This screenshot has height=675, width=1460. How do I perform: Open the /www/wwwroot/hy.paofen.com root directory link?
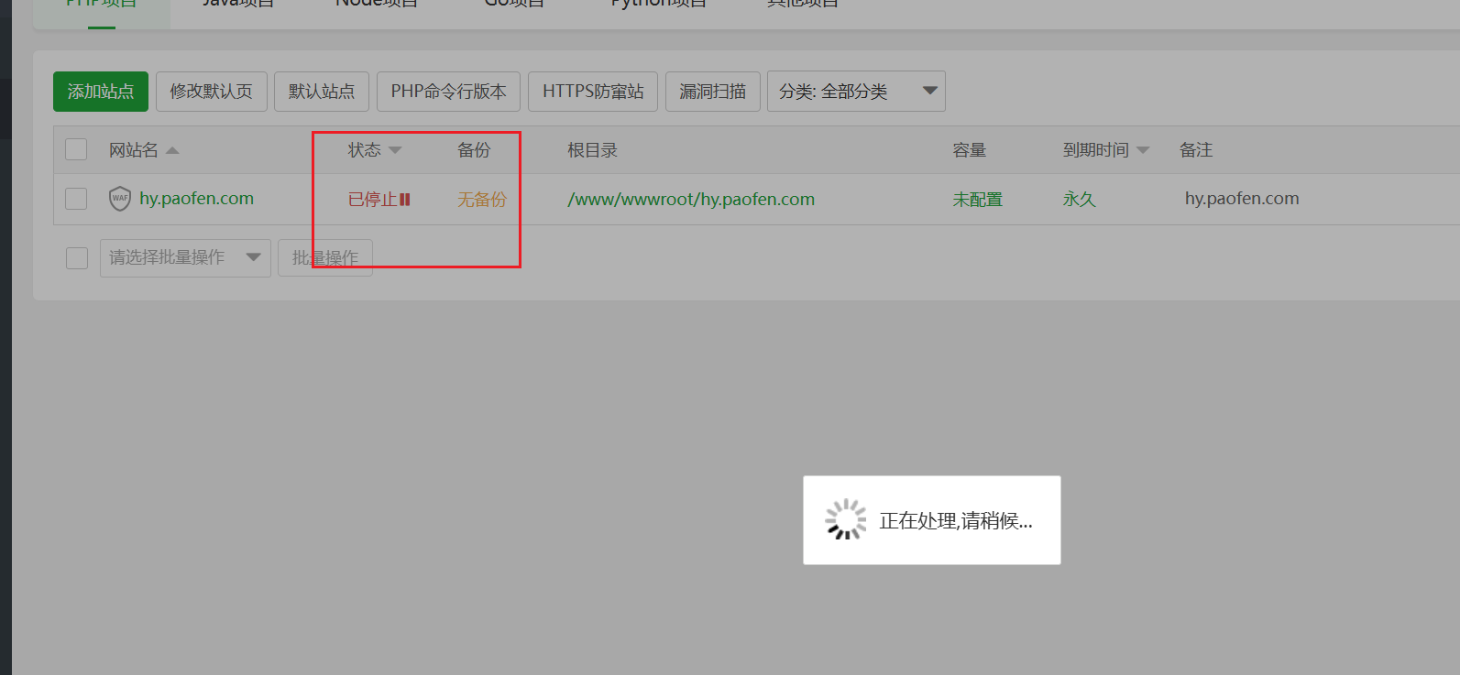691,200
